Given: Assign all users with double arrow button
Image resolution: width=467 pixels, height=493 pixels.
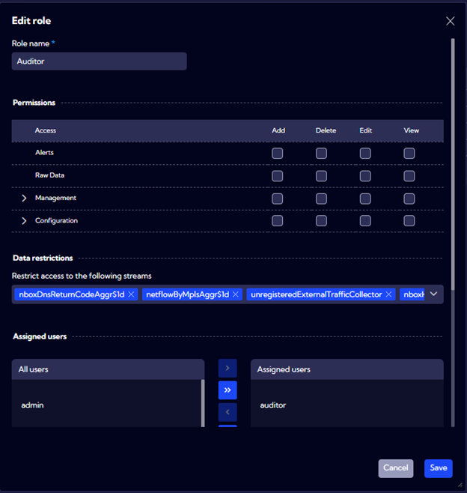Looking at the screenshot, I should (228, 390).
